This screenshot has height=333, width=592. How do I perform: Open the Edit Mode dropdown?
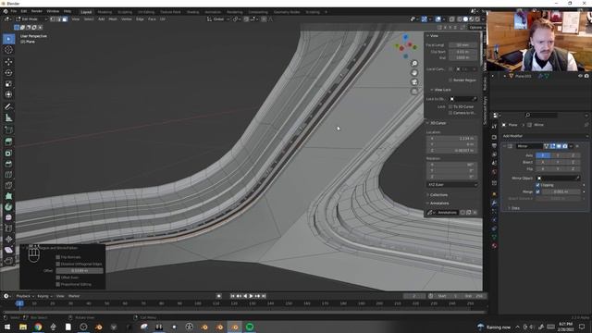pyautogui.click(x=31, y=18)
